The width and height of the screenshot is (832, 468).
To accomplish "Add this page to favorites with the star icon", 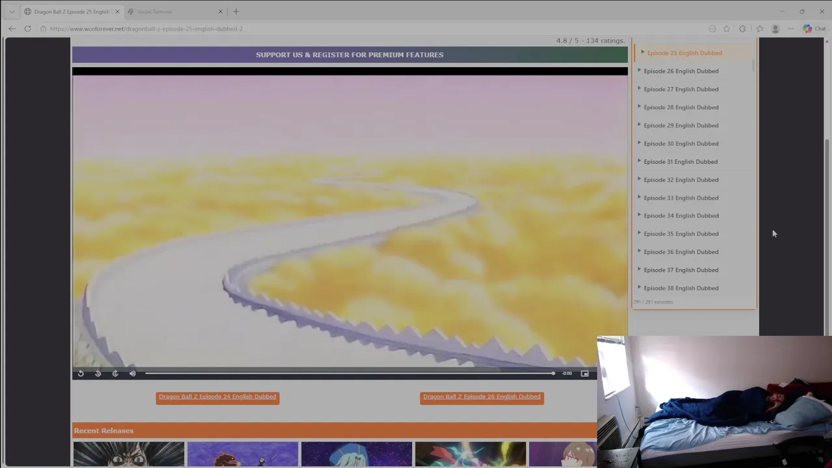I will click(727, 29).
